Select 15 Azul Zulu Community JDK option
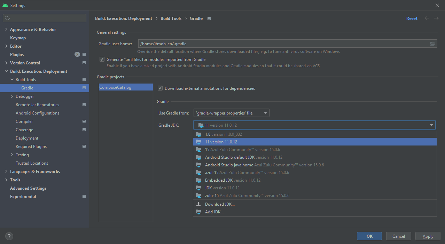 click(315, 150)
